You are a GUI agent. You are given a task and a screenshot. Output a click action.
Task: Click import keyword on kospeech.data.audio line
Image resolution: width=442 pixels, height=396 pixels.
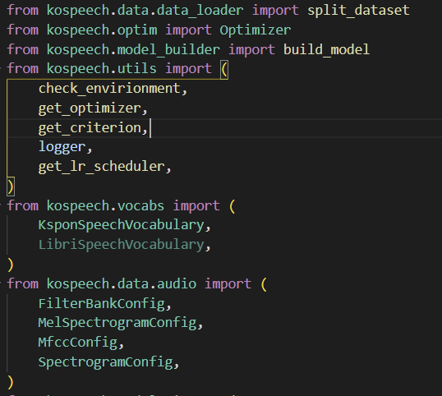point(228,283)
